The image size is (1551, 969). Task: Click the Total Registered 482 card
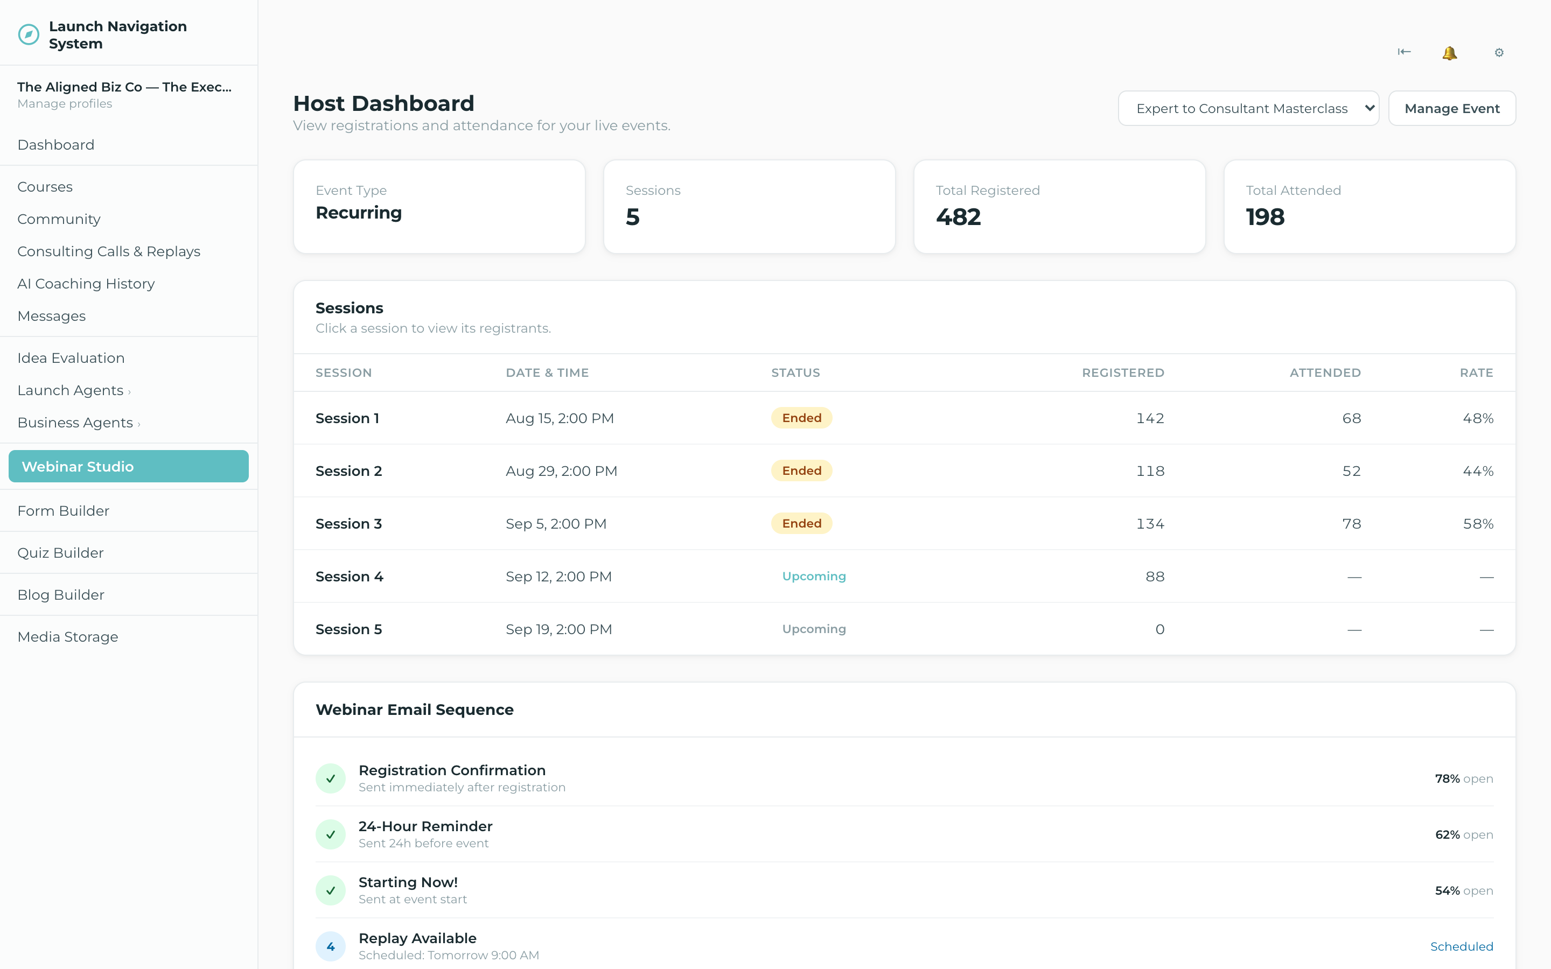click(x=1059, y=206)
